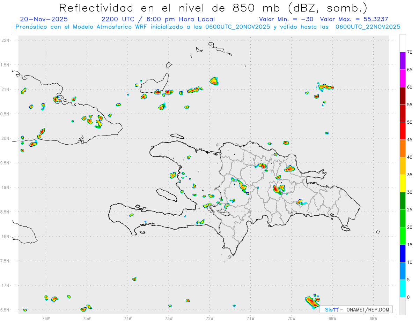Pick the violet 65–70 dBZ colorbar segment
Viewport: 419px width, 323px height.
point(403,61)
